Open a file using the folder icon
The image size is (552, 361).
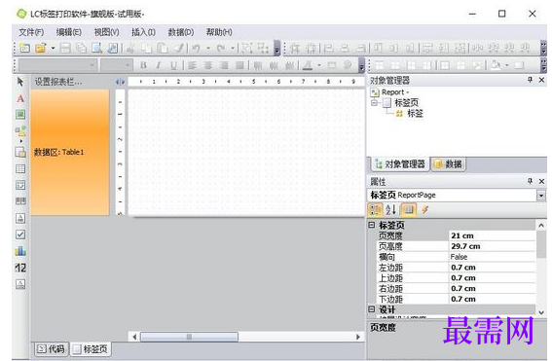pos(41,48)
